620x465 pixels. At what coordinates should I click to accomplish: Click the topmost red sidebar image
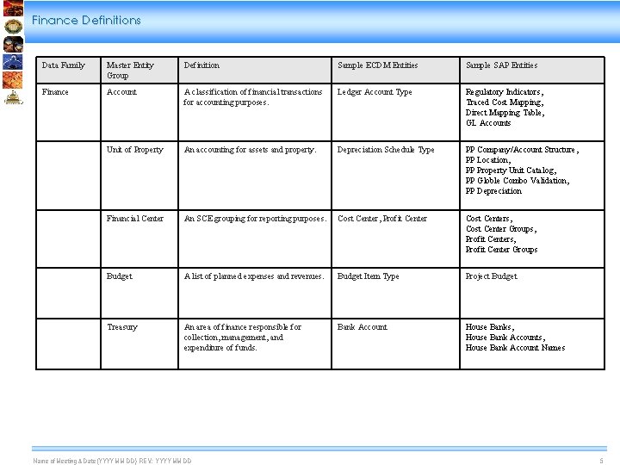coord(13,8)
